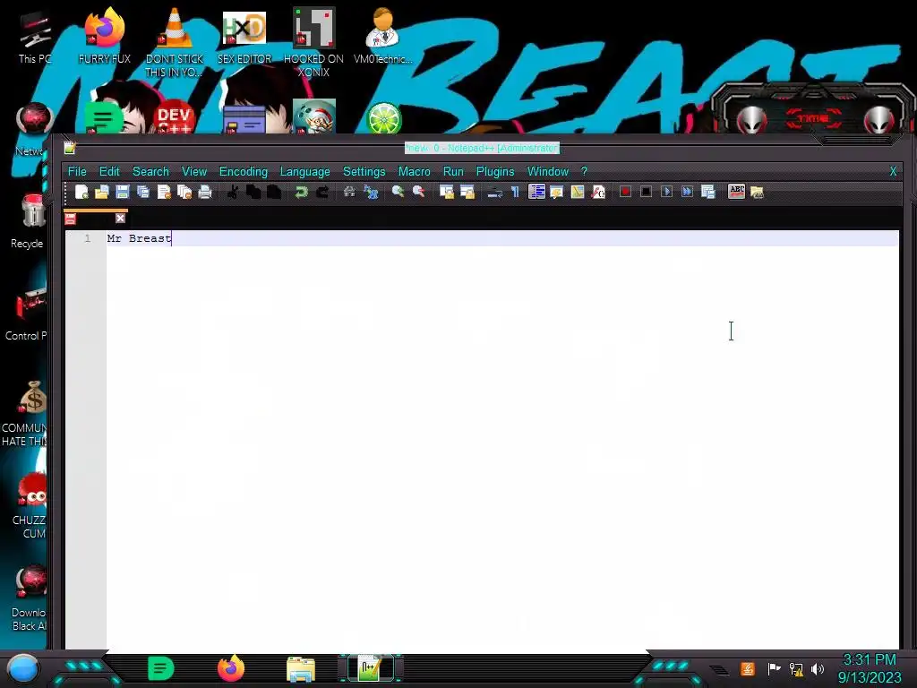Open the Language menu
The image size is (917, 688).
(x=304, y=171)
